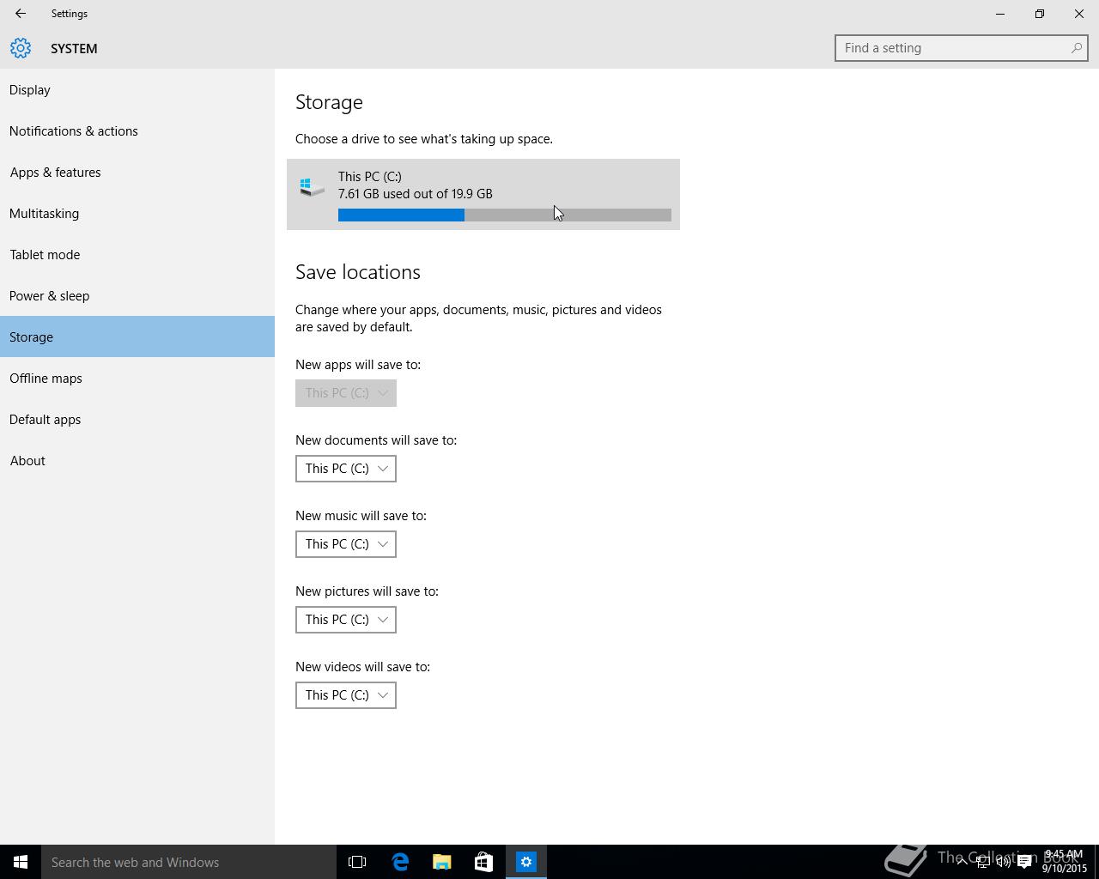Go to Notifications & actions
This screenshot has width=1099, height=879.
(137, 130)
